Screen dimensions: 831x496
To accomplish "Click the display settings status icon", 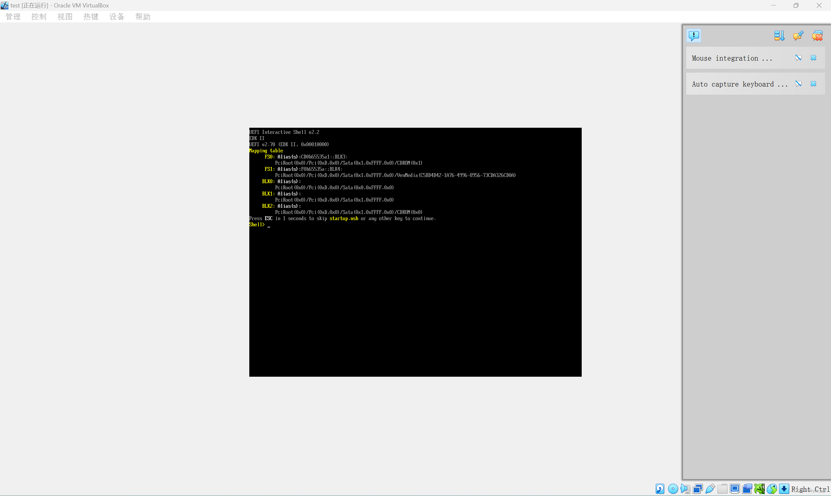I will (735, 489).
